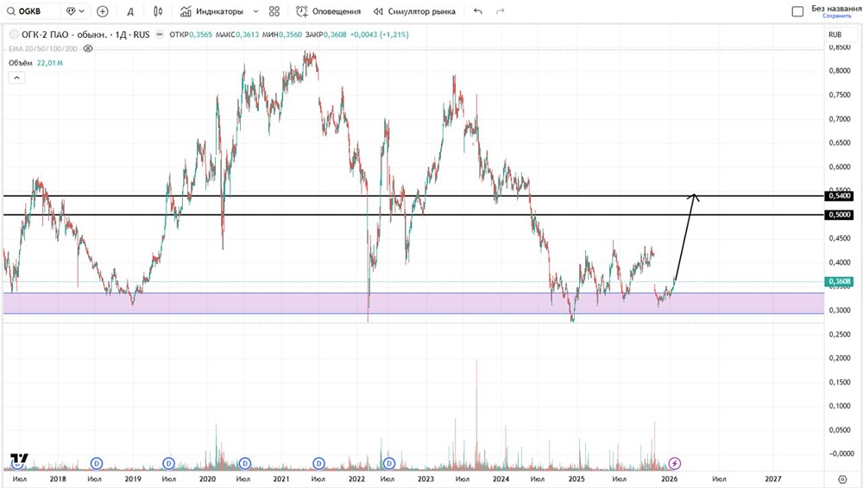
Task: Click the Сохранить save link
Action: [x=836, y=16]
